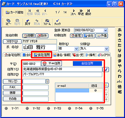Switch to the 連名・情報 tab
This screenshot has width=125, height=118.
pos(61,55)
